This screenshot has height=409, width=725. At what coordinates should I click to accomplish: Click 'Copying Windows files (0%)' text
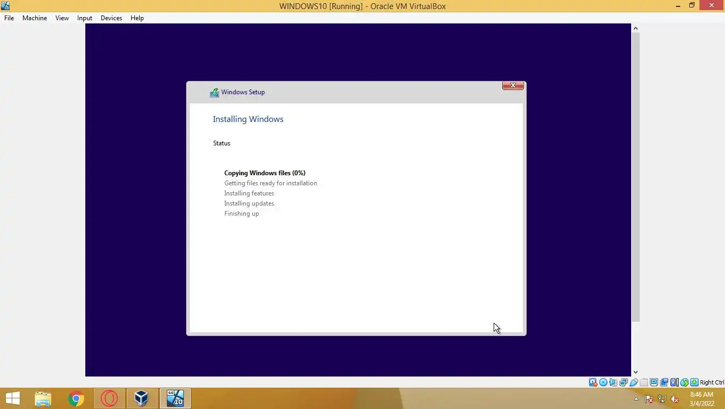click(x=265, y=173)
